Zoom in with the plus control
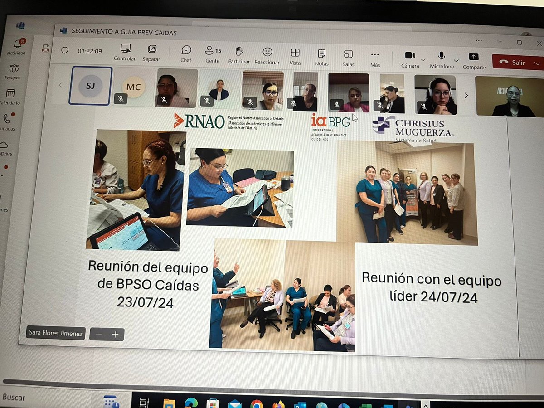 click(115, 334)
